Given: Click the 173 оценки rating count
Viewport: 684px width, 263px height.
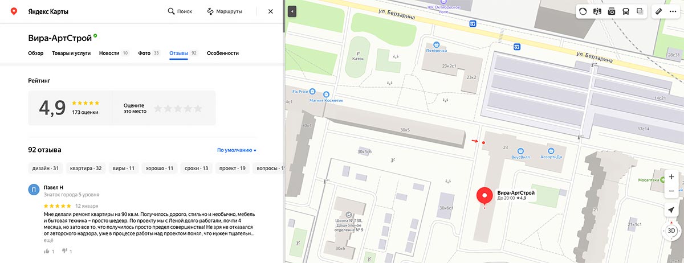Looking at the screenshot, I should 85,112.
